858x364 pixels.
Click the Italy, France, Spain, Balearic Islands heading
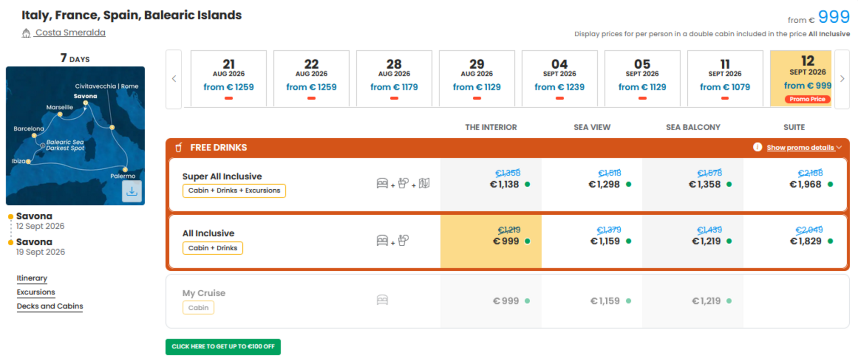[132, 15]
